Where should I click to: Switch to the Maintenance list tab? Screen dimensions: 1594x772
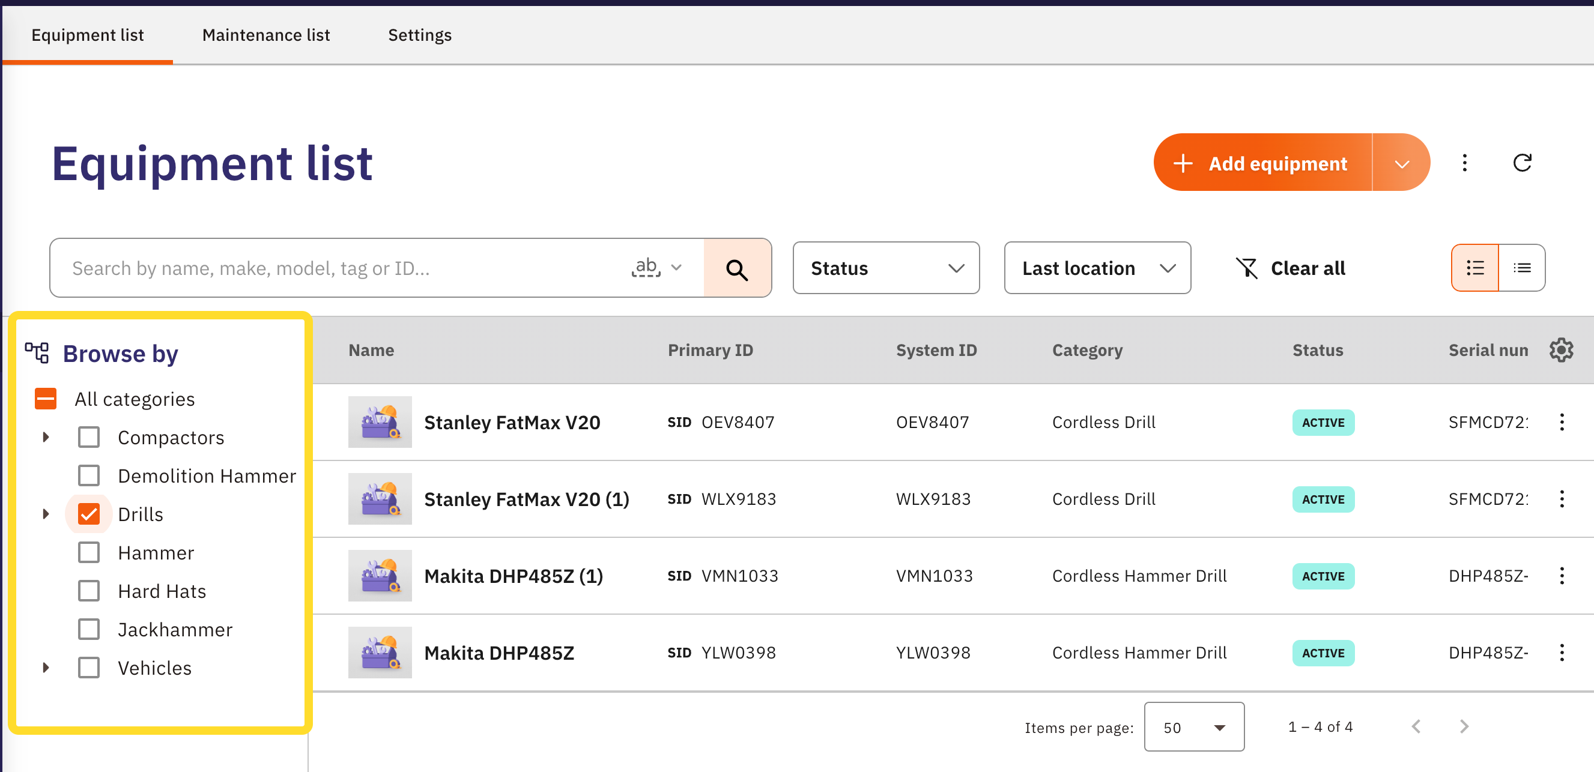point(266,35)
